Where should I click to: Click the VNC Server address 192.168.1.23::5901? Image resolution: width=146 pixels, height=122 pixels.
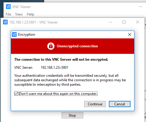(x=54, y=68)
